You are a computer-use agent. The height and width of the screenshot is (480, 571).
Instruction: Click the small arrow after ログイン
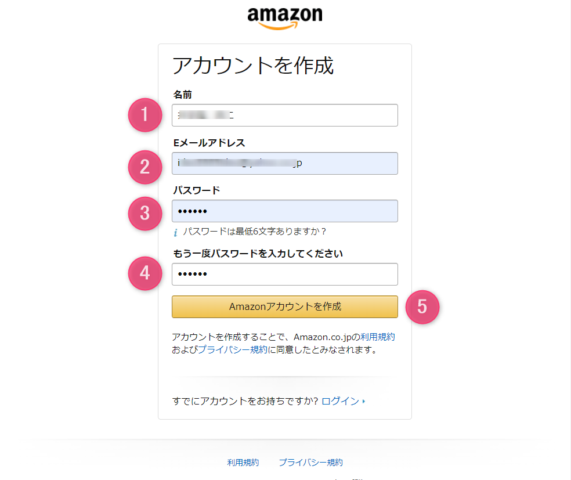[364, 402]
